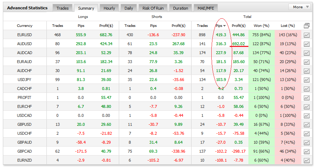
Task: Select the EURAUD currency cell
Action: (x=24, y=62)
